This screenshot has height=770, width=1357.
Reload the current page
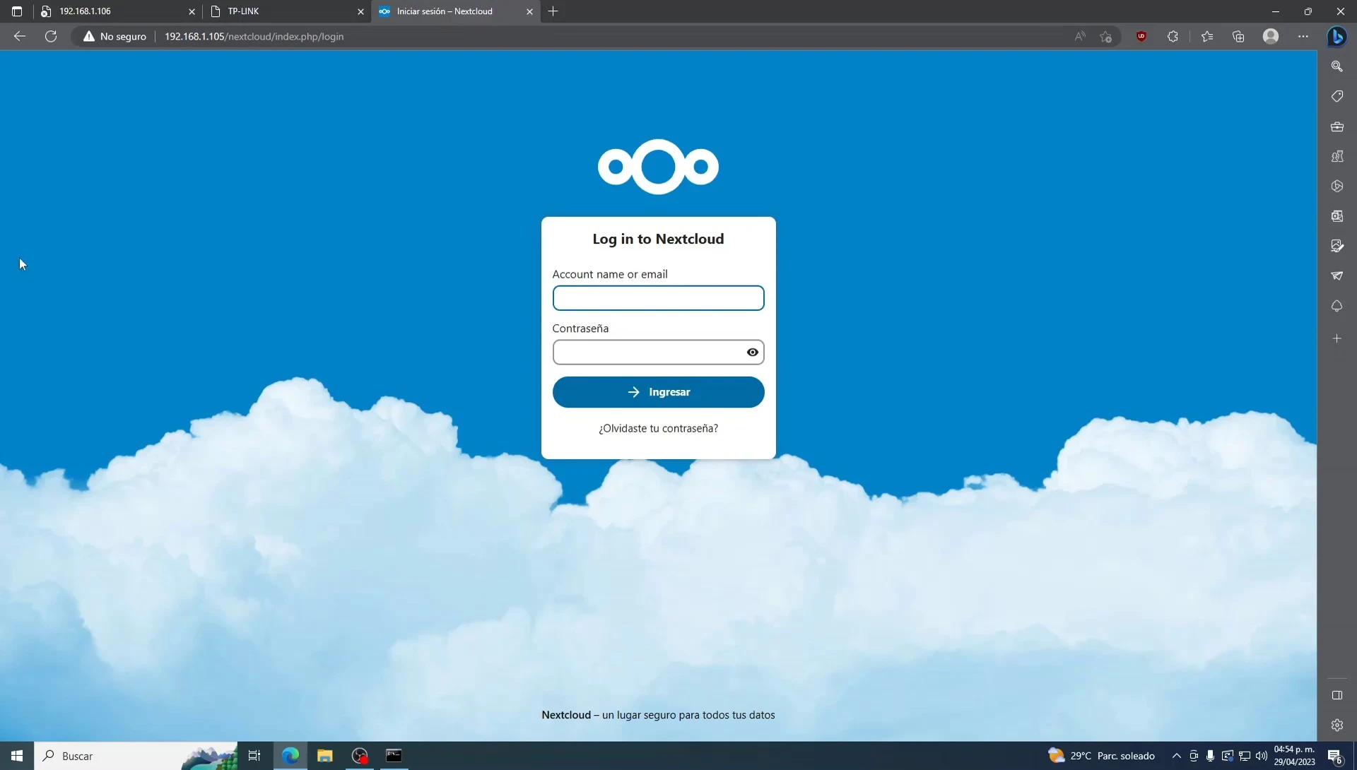tap(51, 36)
